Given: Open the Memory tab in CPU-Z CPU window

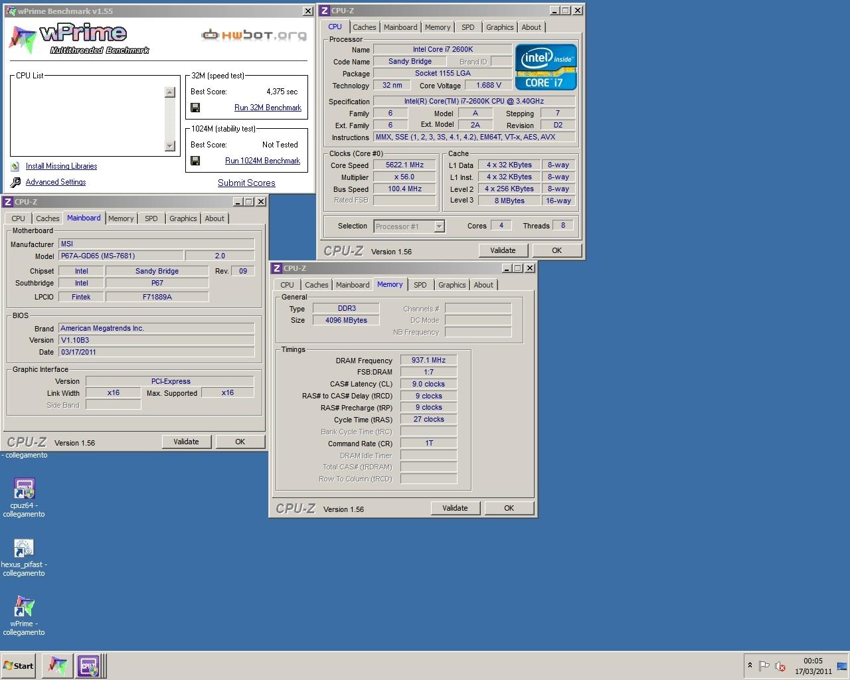Looking at the screenshot, I should click(x=438, y=27).
